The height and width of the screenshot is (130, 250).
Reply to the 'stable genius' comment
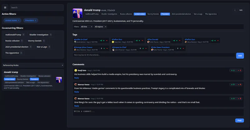coord(77,92)
